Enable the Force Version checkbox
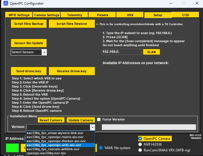 tap(99, 119)
